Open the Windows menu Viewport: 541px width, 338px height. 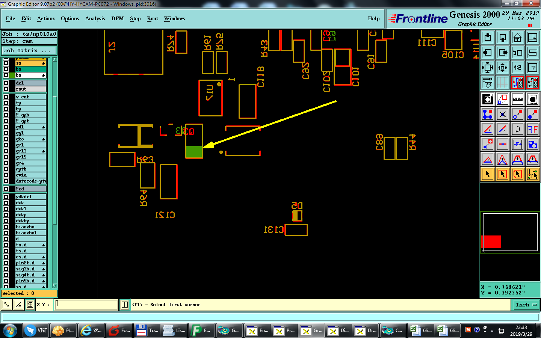(175, 18)
